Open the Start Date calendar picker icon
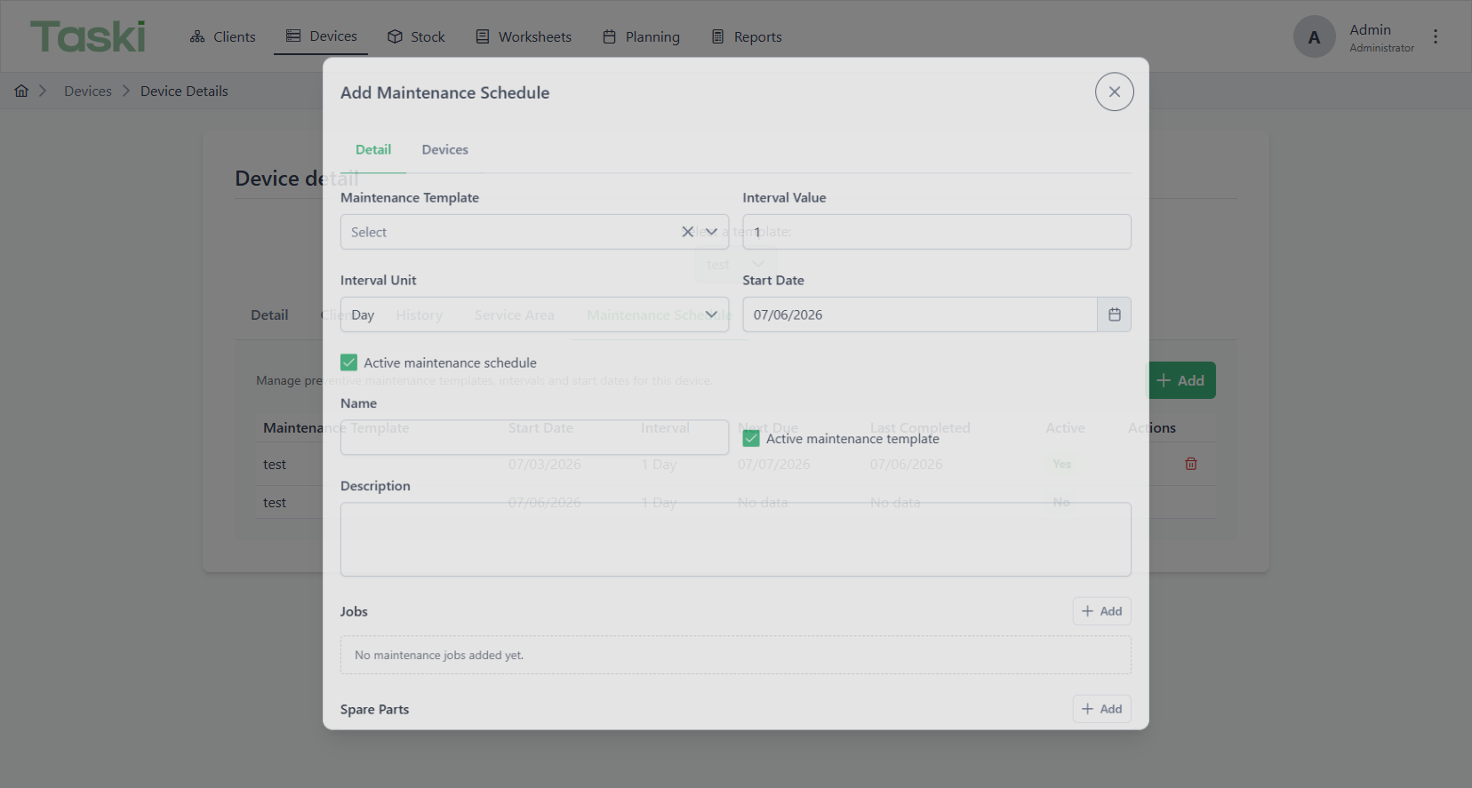Image resolution: width=1472 pixels, height=788 pixels. point(1114,314)
